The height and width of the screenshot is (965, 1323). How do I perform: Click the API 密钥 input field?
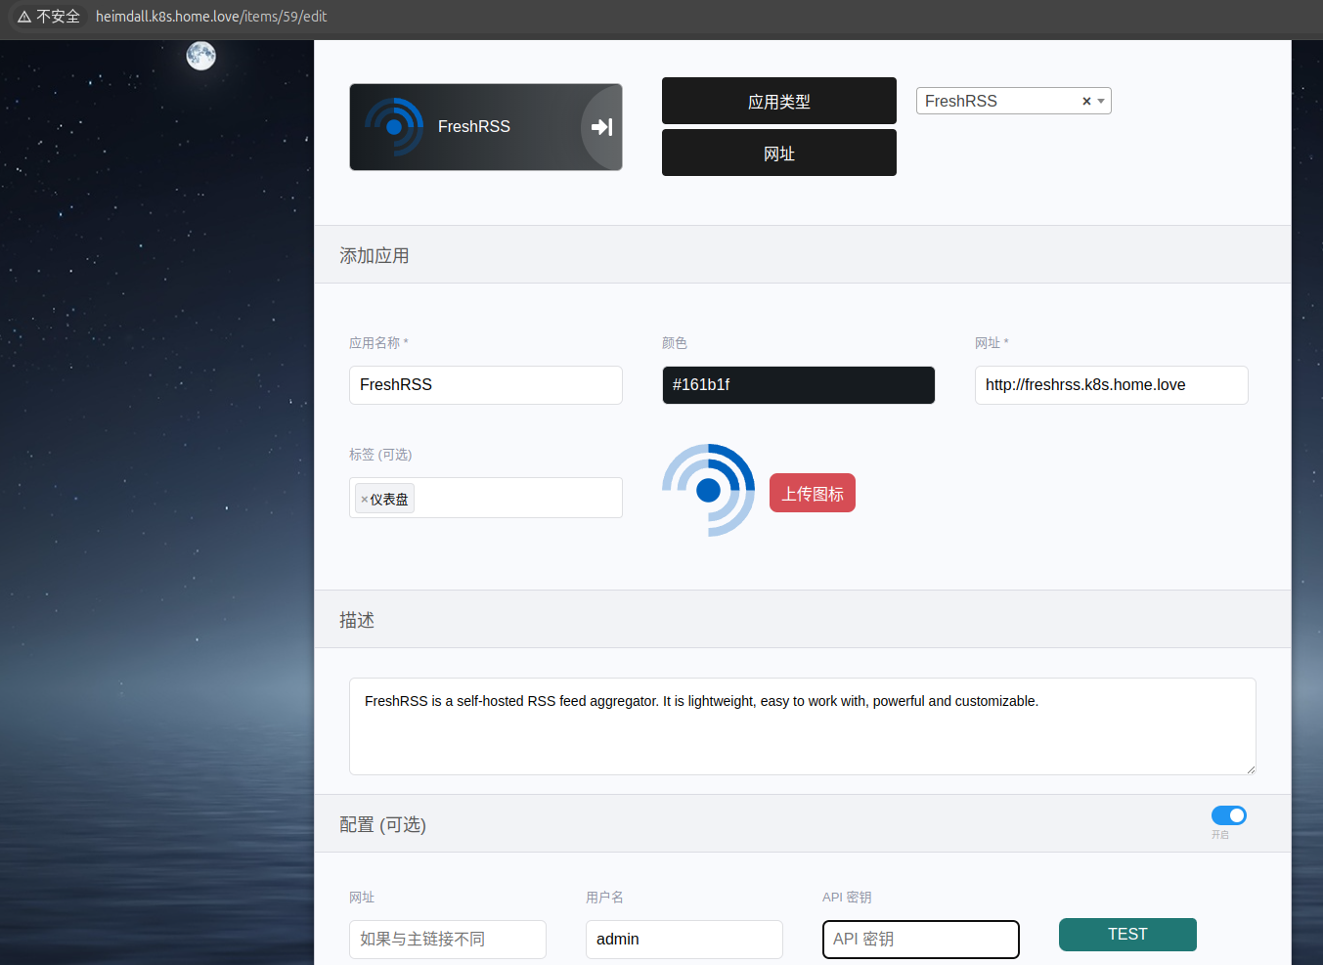coord(921,940)
